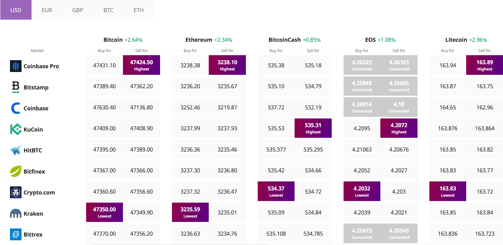This screenshot has width=503, height=245.
Task: Open the Bitstamp market name
Action: [36, 87]
